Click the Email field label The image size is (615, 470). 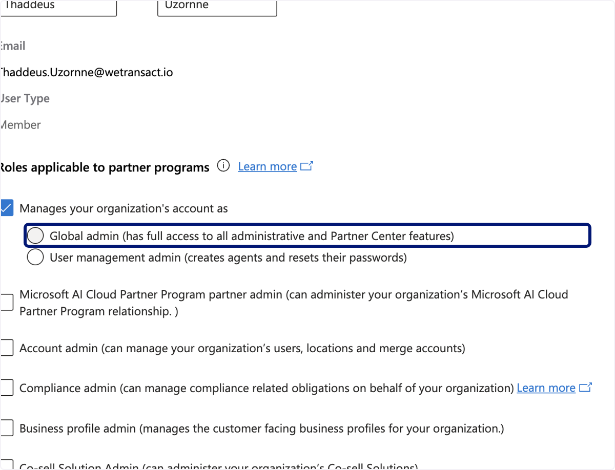(13, 46)
